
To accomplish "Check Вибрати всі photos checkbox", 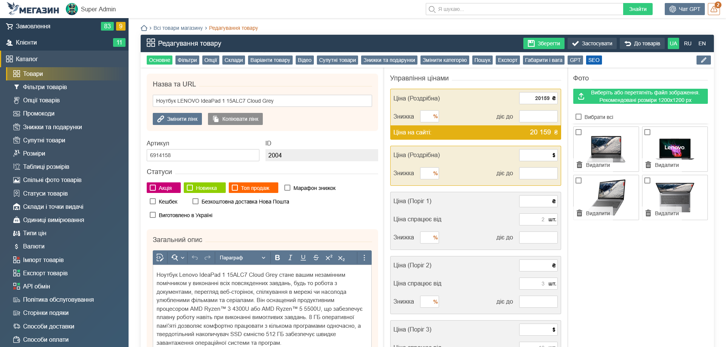I will click(x=579, y=117).
